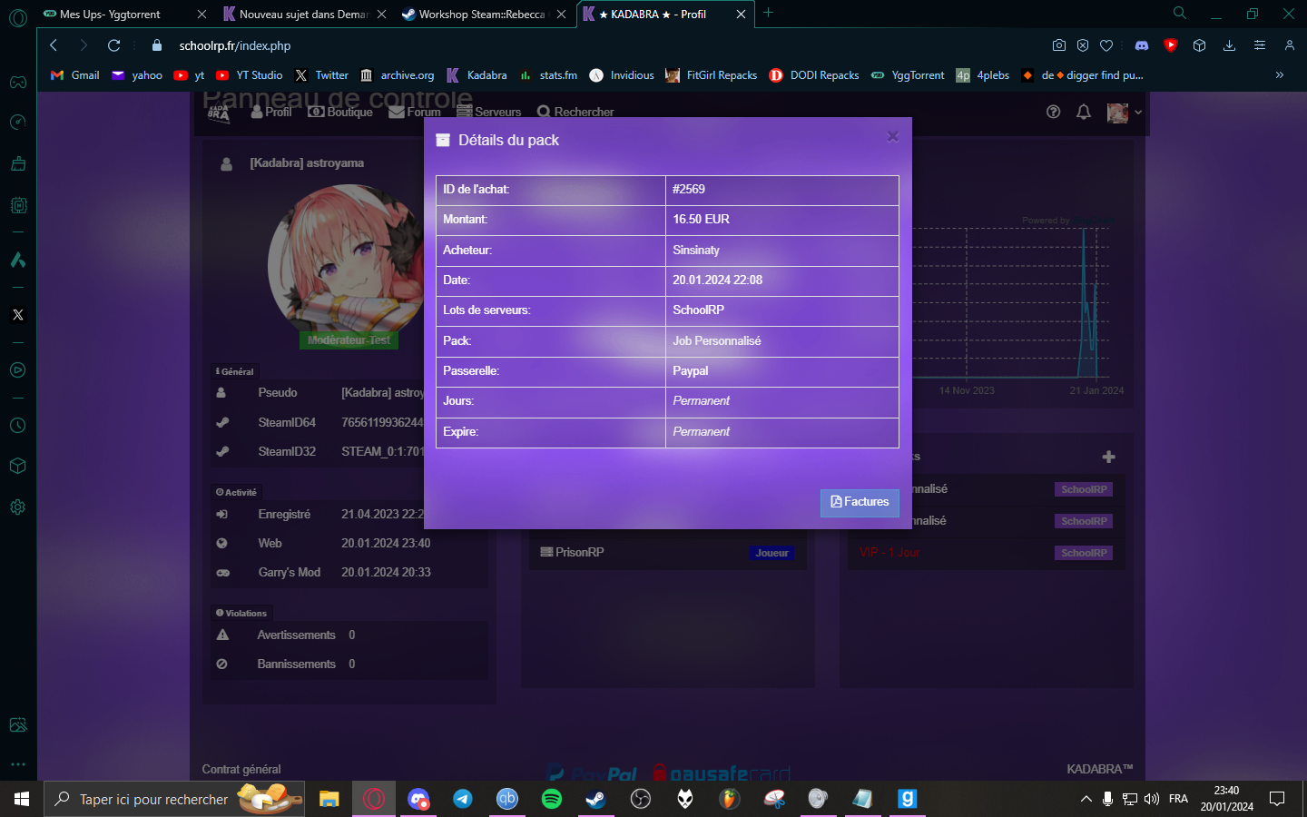
Task: Go back to previous page
Action: (x=54, y=45)
